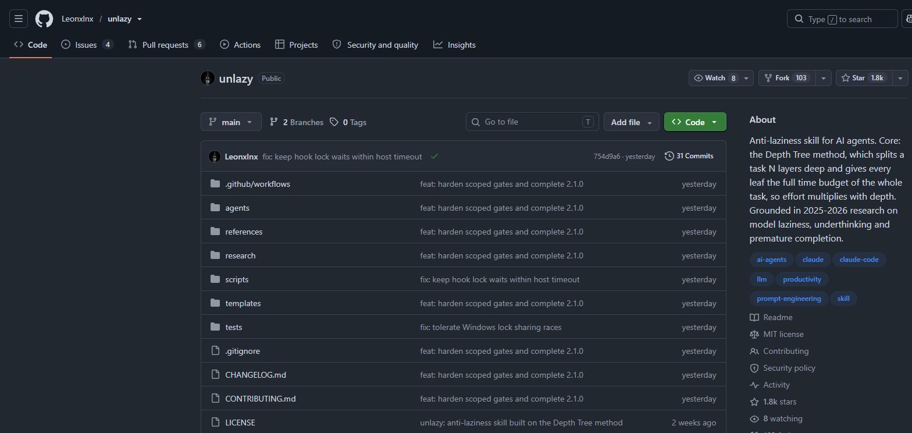Image resolution: width=912 pixels, height=433 pixels.
Task: Open the templates folder
Action: (243, 303)
